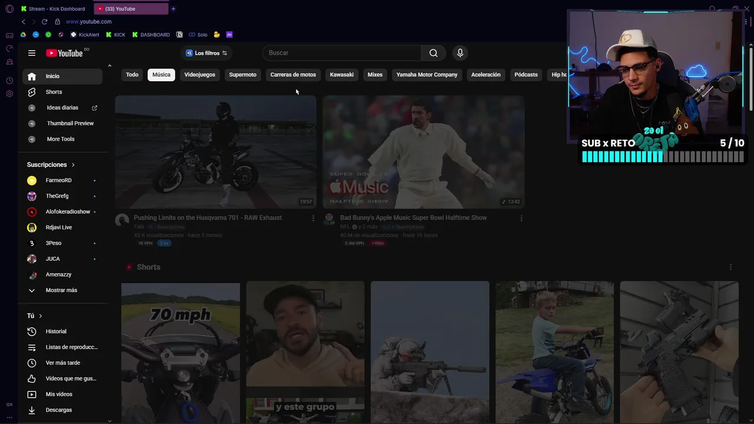Open Alofokeradioshow channel subscription
754x424 pixels.
point(62,211)
